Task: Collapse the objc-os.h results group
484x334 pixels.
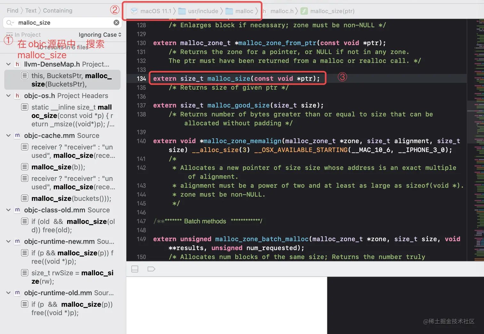Action: 9,96
